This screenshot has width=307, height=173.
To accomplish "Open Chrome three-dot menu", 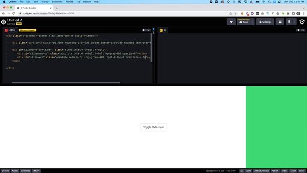I will pos(304,13).
